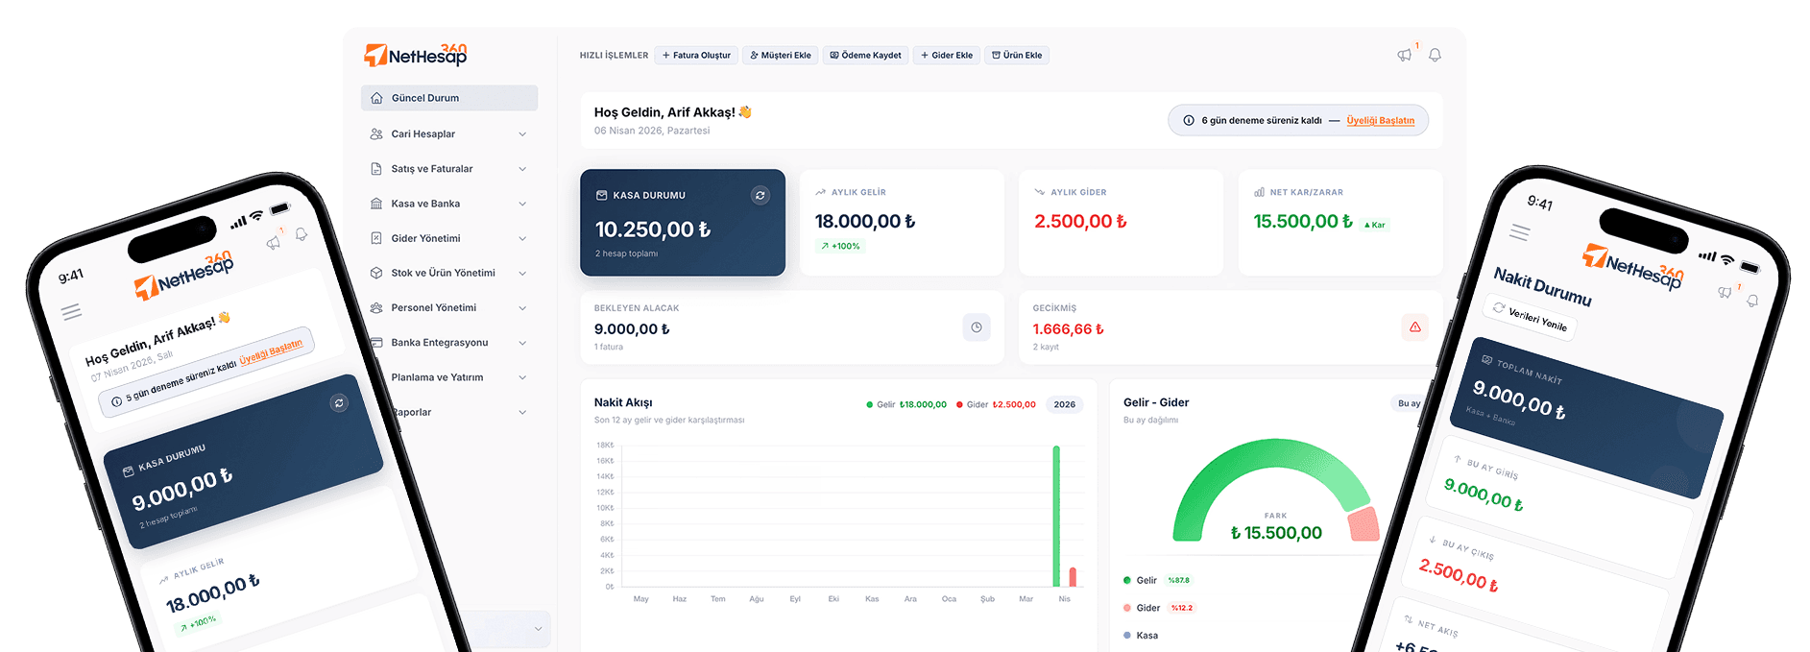Open hamburger menu on left phone
This screenshot has height=652, width=1810.
coord(71,311)
